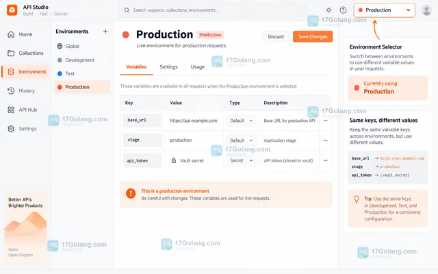This screenshot has height=274, width=438.
Task: Go to Environments in the sidebar
Action: click(x=25, y=72)
